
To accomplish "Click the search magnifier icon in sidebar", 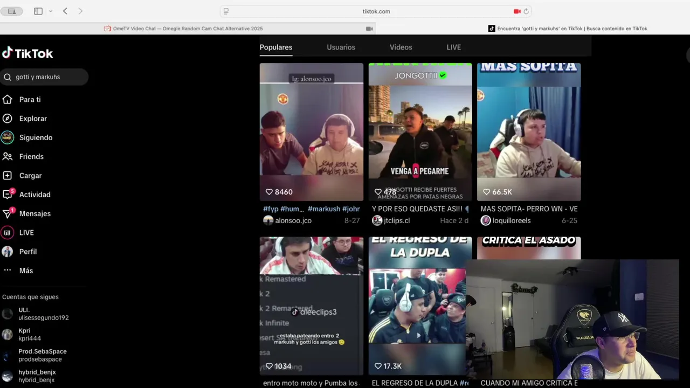I will [8, 77].
